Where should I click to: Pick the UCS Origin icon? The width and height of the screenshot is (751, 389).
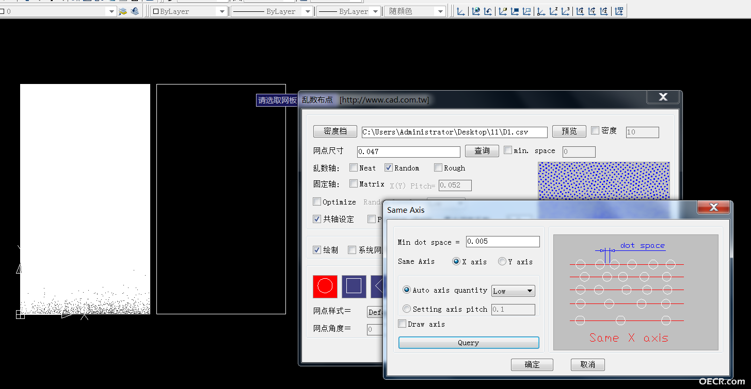[x=541, y=11]
